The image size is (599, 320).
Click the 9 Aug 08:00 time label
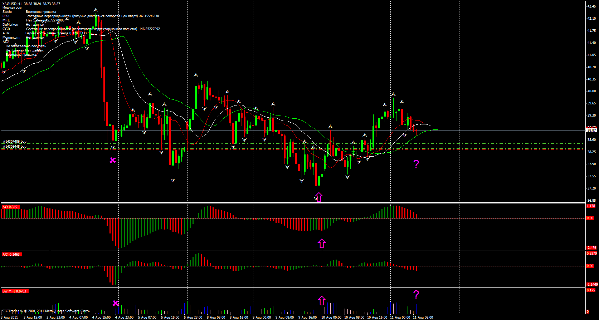click(x=284, y=317)
